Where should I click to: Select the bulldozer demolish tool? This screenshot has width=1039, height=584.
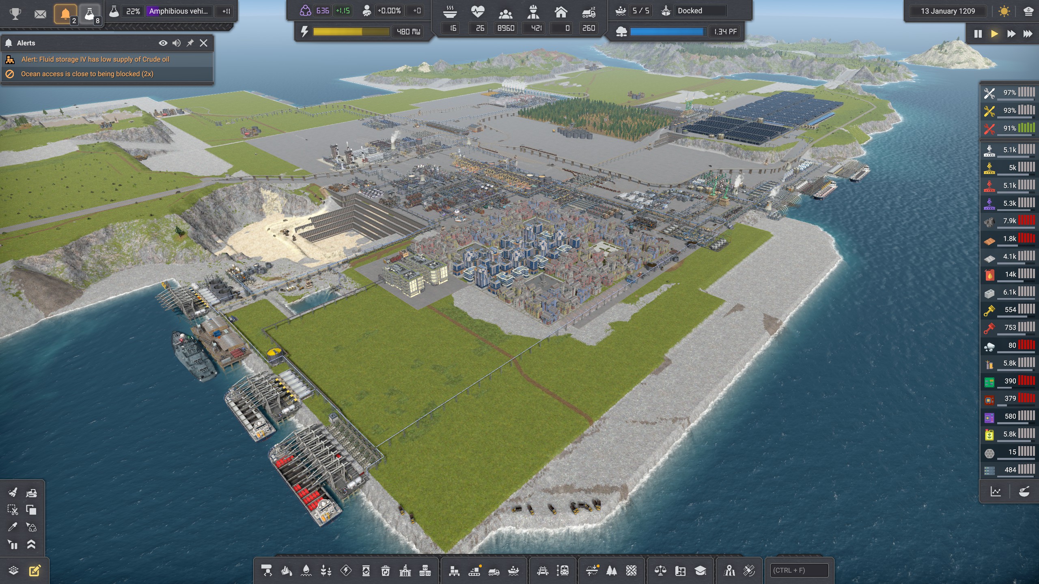click(31, 493)
